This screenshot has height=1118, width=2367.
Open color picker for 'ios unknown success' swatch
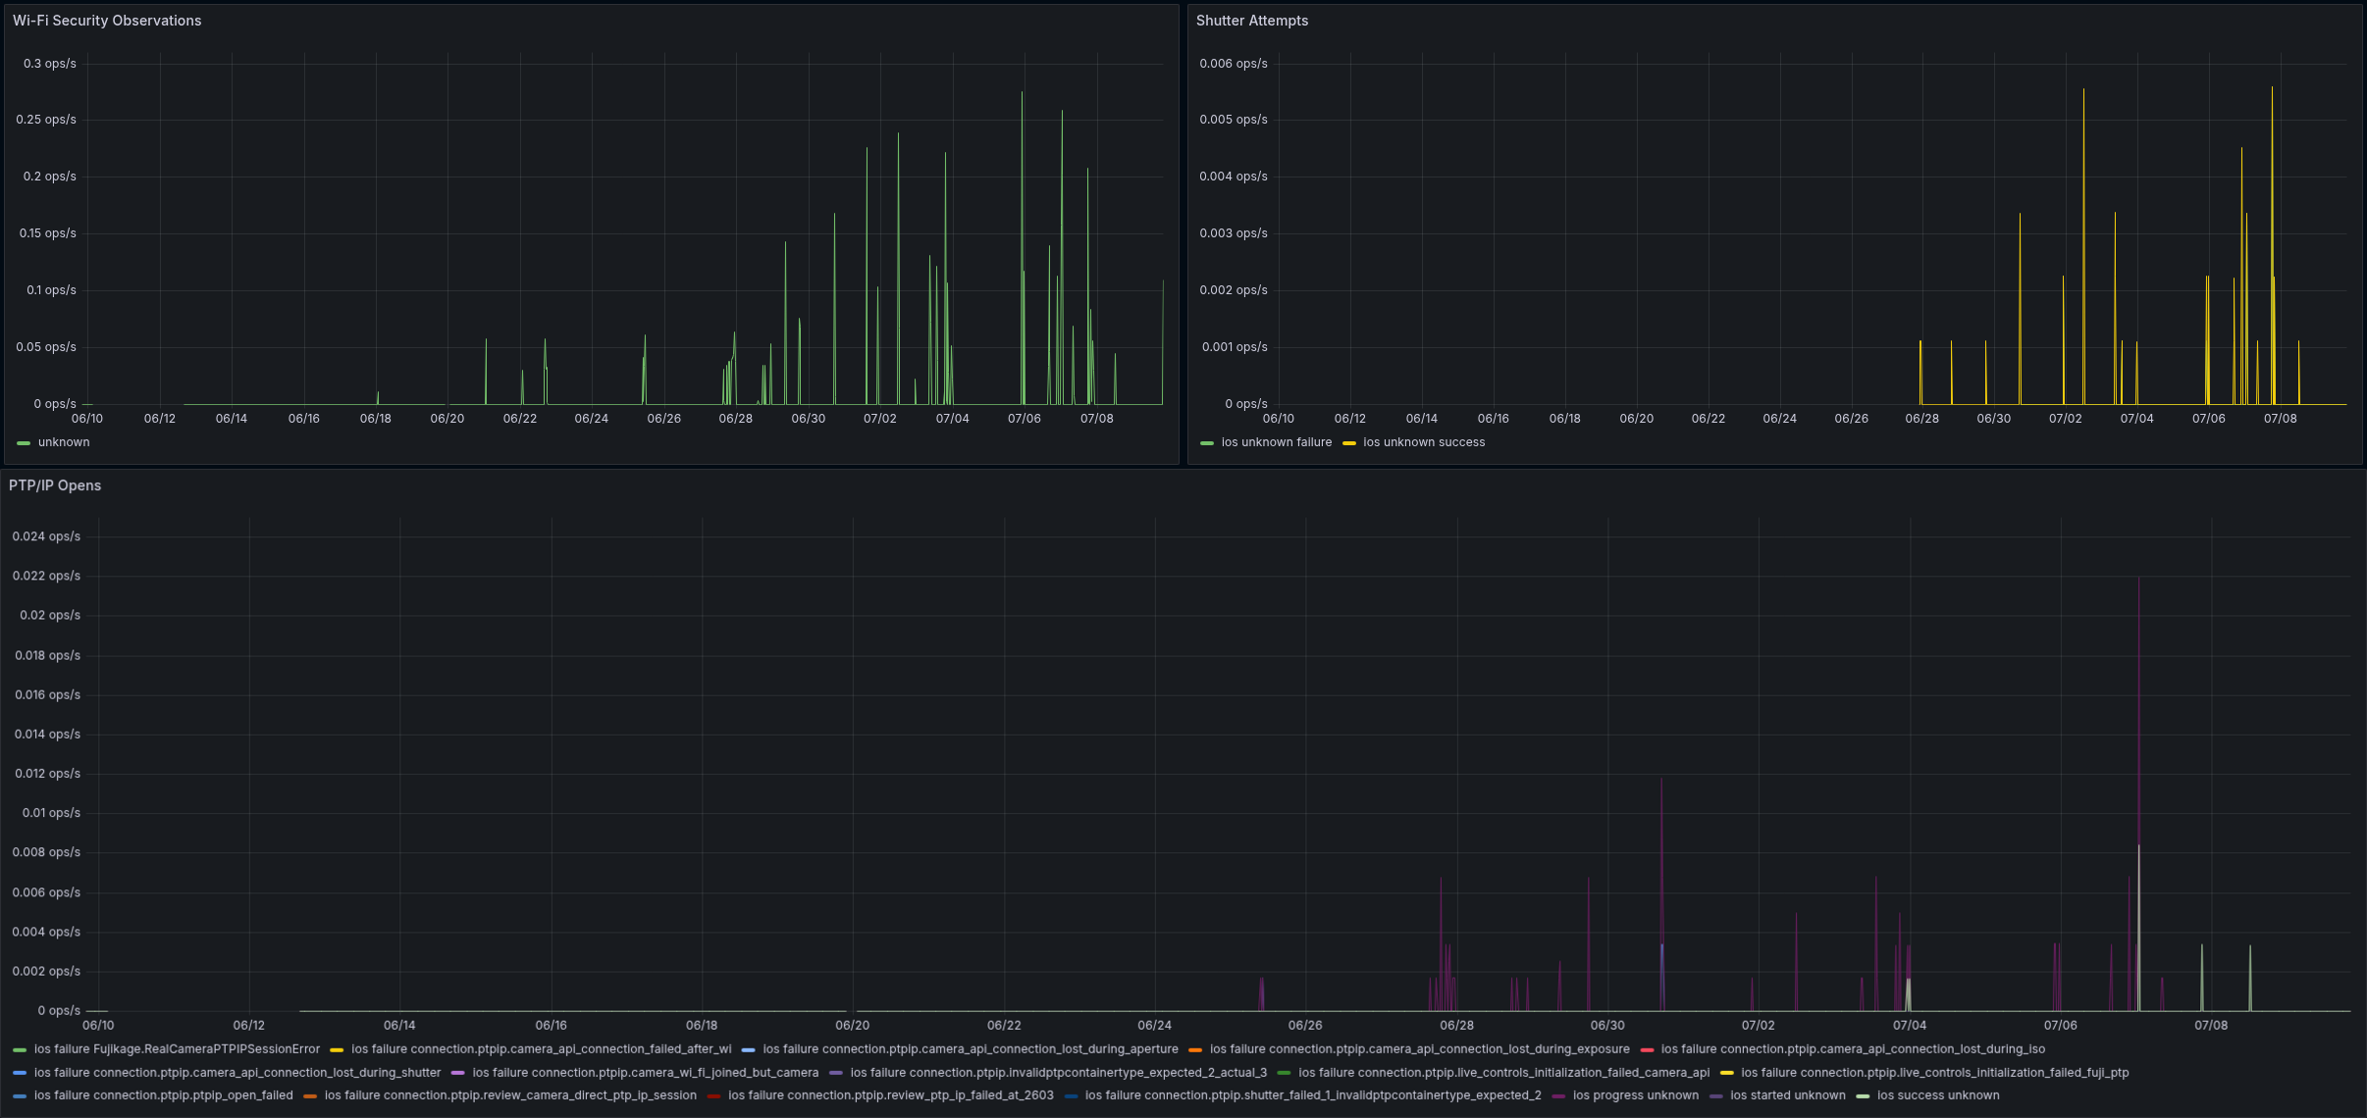1349,443
